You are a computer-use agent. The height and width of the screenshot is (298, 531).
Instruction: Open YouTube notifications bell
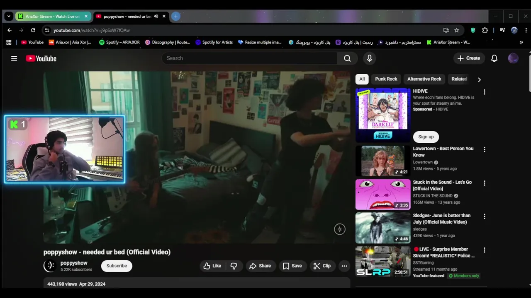point(494,58)
